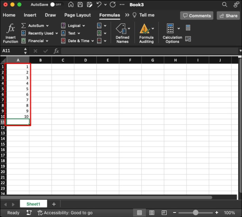The height and width of the screenshot is (217, 242).
Task: Click the Share button
Action: coord(228,15)
